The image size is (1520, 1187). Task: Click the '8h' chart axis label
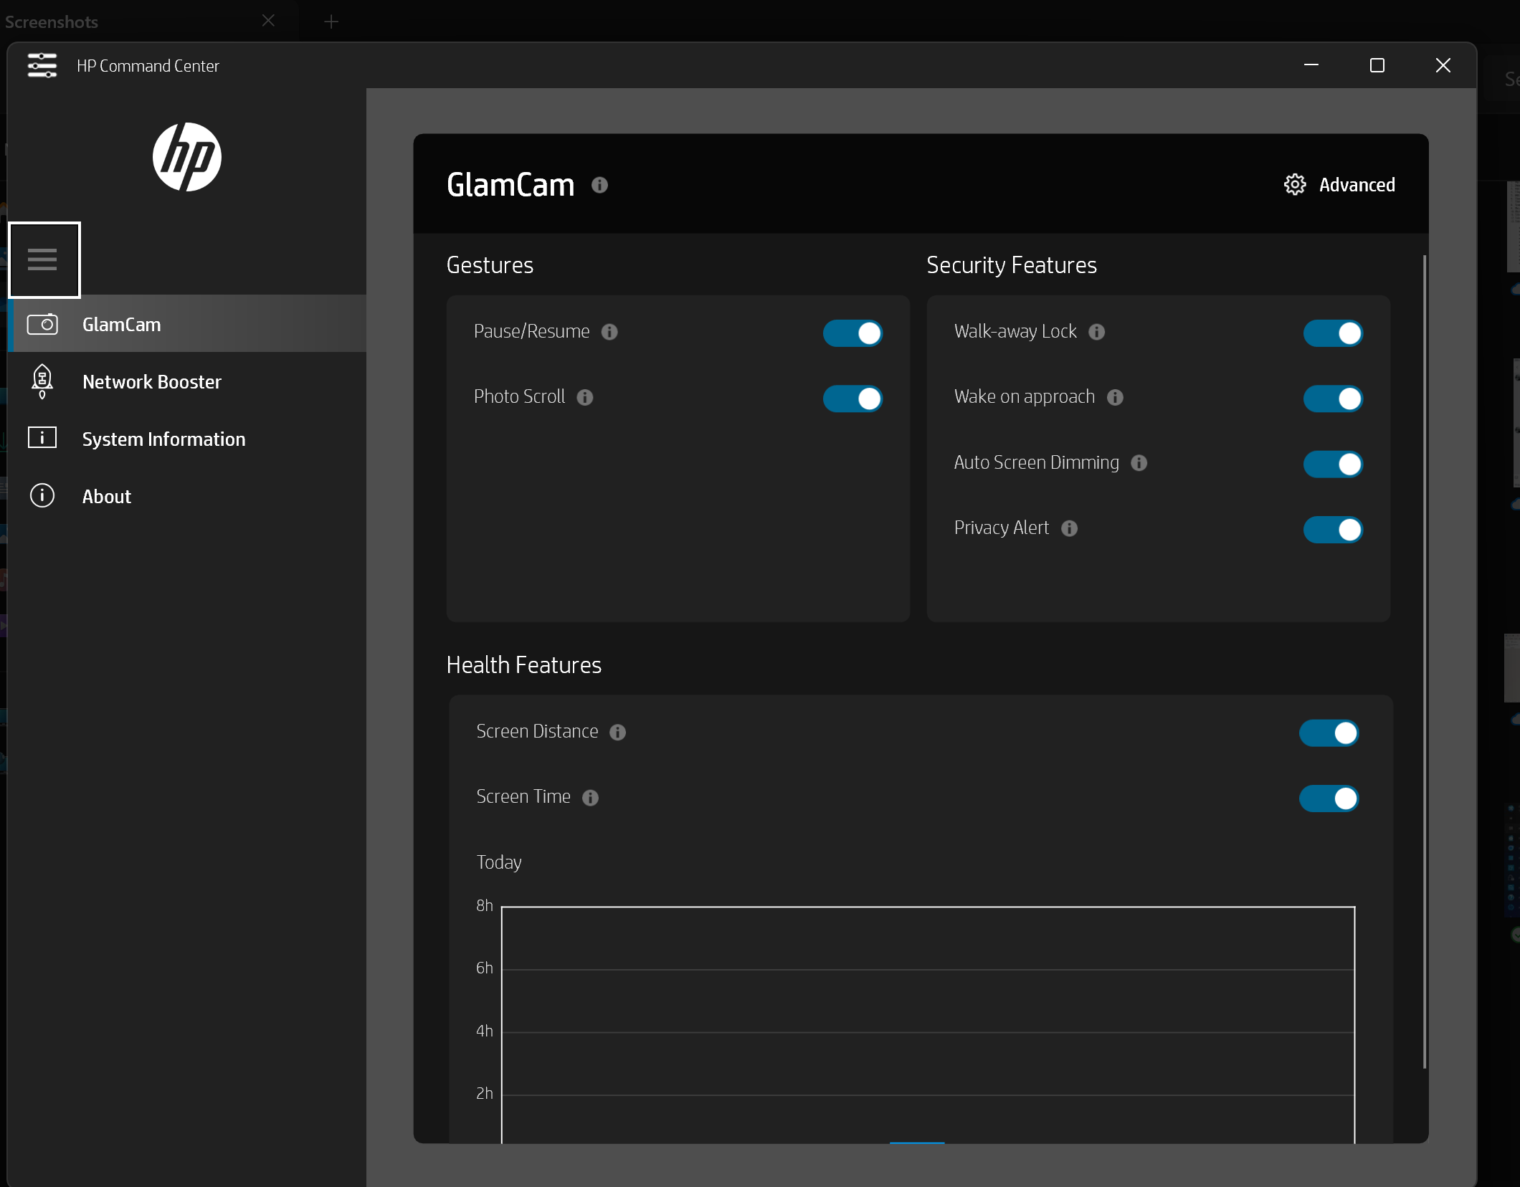tap(485, 905)
